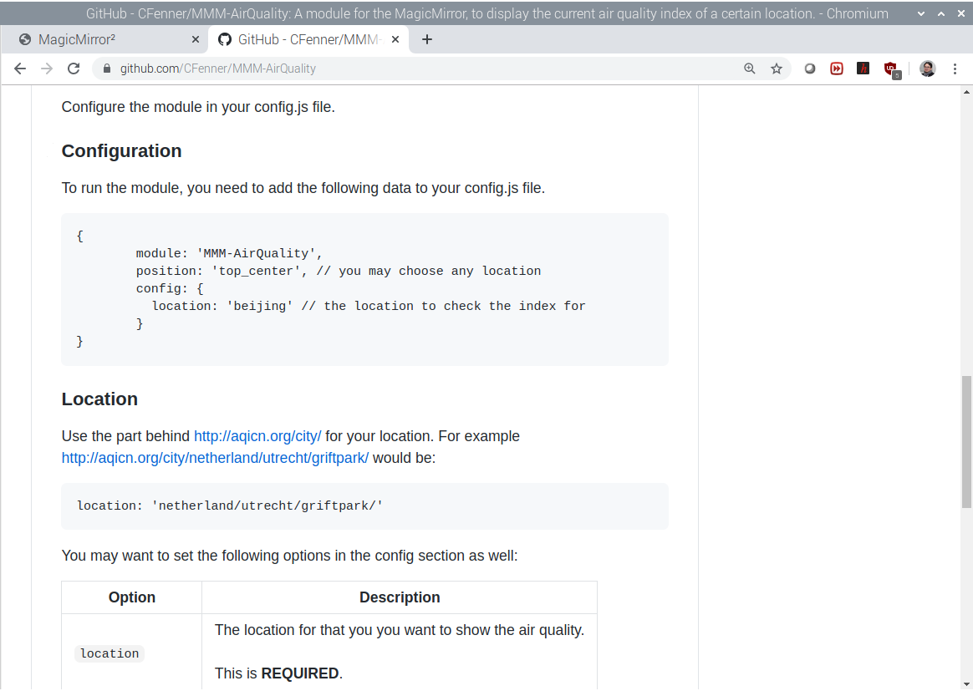Click 'You may want to set the following options' text

pyautogui.click(x=289, y=555)
